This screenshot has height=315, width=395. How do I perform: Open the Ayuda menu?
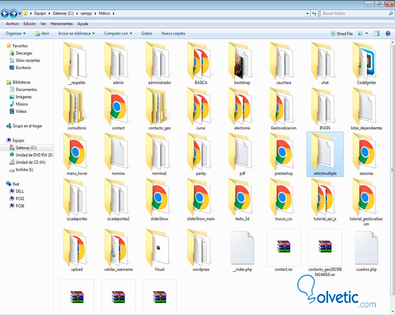(x=83, y=24)
